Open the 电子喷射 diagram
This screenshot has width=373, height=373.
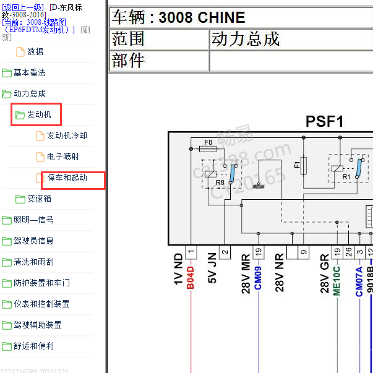click(63, 156)
